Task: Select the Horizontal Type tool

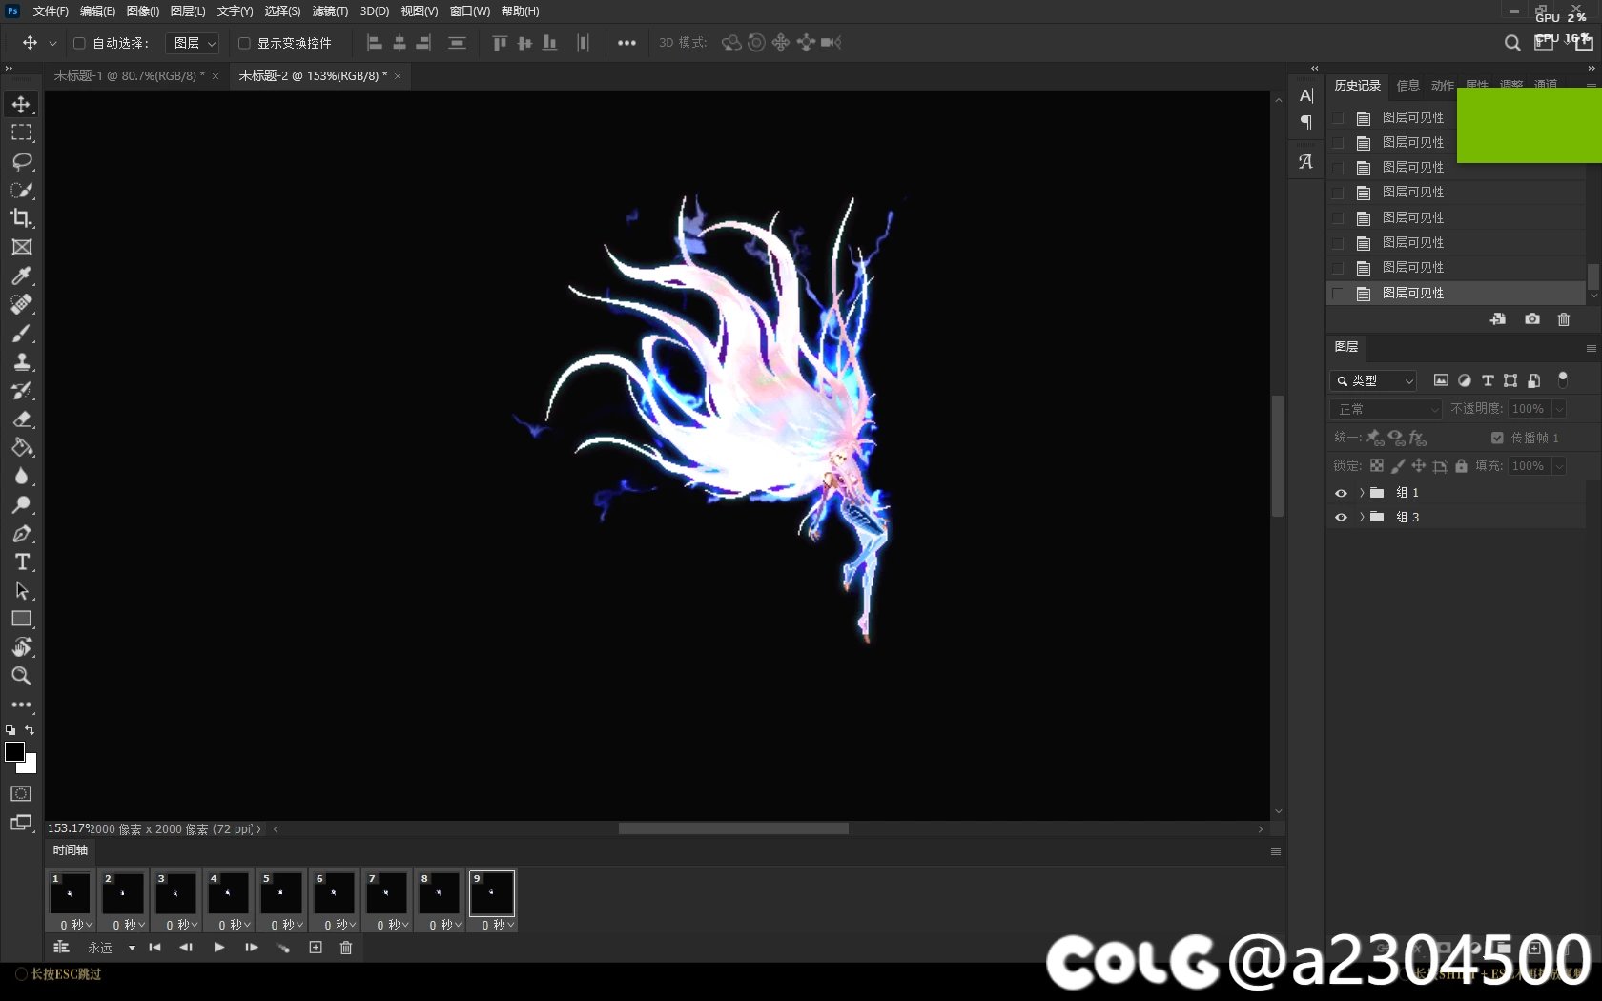Action: point(21,562)
